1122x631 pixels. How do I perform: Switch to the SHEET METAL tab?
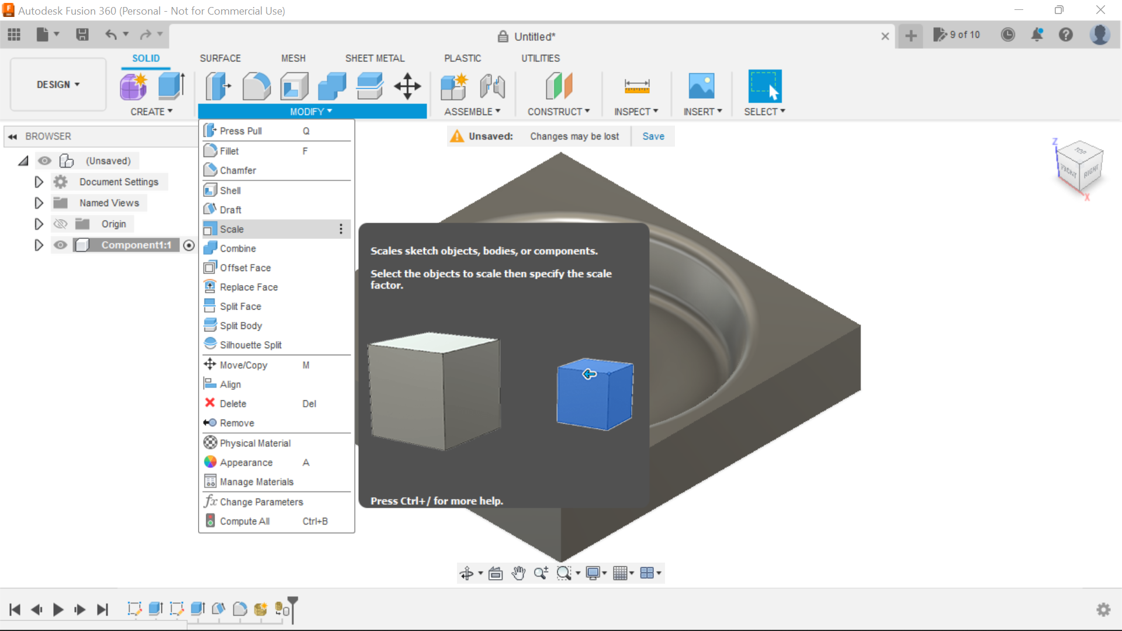point(375,58)
